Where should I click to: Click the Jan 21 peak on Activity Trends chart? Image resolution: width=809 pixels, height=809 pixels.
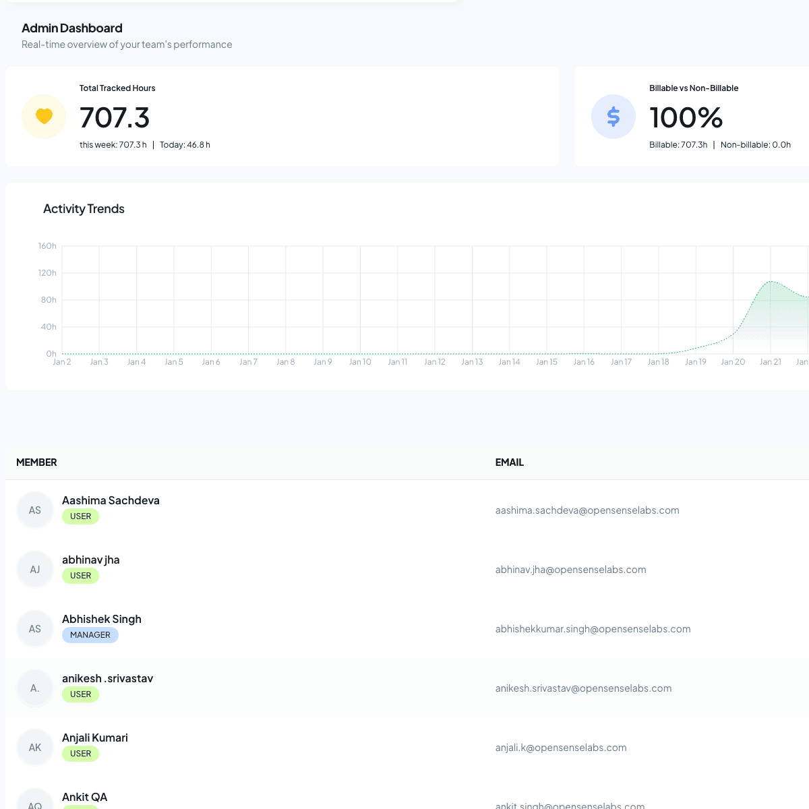[x=770, y=282]
